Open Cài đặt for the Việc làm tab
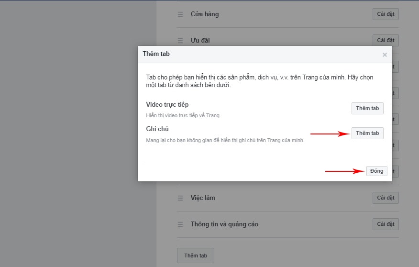The height and width of the screenshot is (267, 419). pos(385,198)
